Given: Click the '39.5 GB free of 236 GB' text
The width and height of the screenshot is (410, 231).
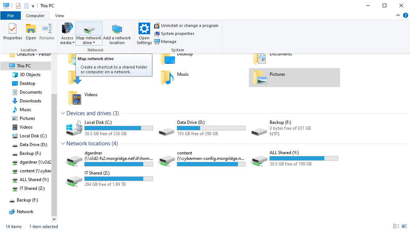Looking at the screenshot, I should 105,134.
